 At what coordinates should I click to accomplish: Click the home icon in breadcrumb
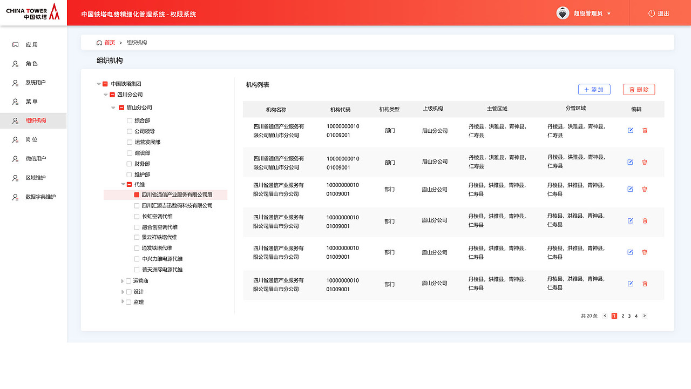tap(99, 42)
